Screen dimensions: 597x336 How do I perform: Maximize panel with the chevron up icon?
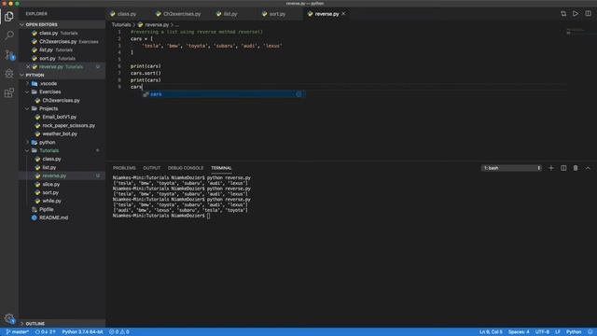(x=588, y=168)
